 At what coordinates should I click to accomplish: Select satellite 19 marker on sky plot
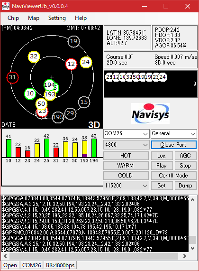(74, 41)
